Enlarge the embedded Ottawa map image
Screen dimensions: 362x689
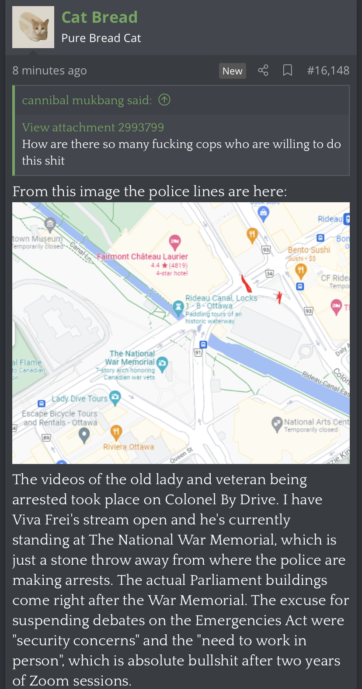181,333
